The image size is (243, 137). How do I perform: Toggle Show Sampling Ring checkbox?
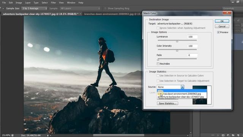click(106, 8)
